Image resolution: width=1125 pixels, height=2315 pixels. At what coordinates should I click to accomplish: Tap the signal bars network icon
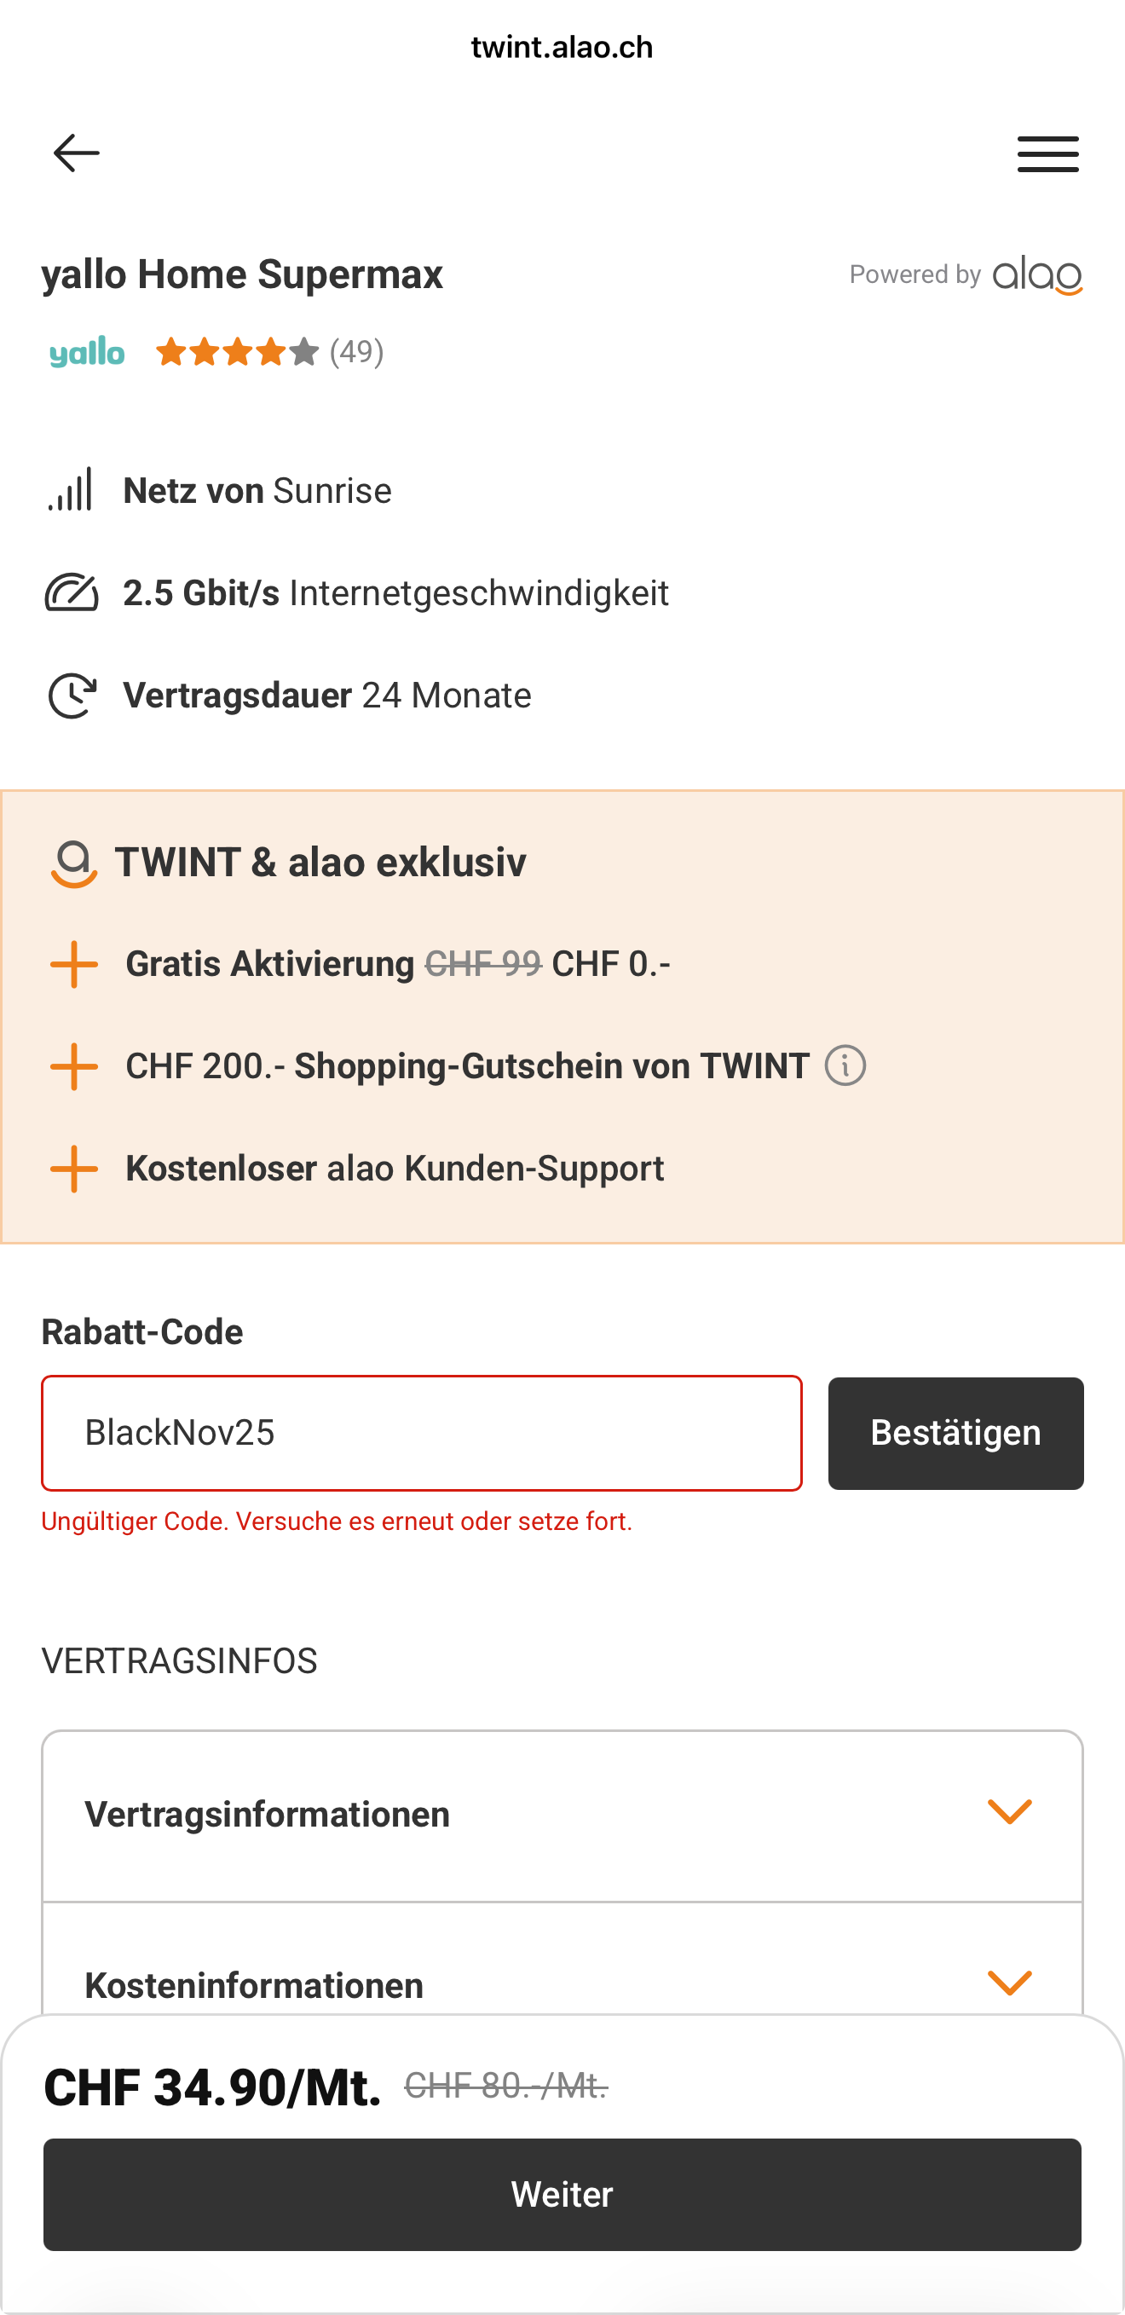(x=71, y=491)
